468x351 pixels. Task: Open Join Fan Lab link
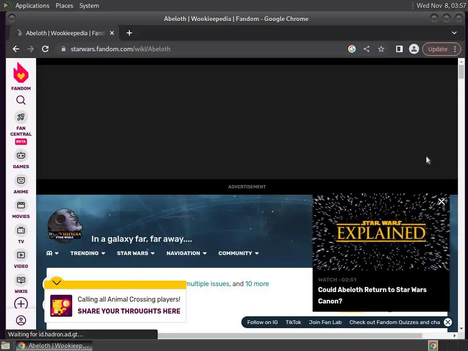[x=325, y=322]
